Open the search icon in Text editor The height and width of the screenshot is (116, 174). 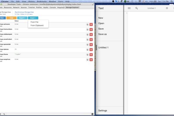137,8
